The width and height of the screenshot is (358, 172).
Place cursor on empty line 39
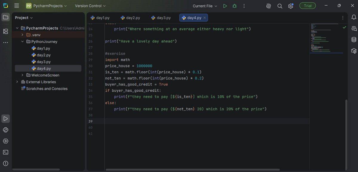pyautogui.click(x=207, y=121)
